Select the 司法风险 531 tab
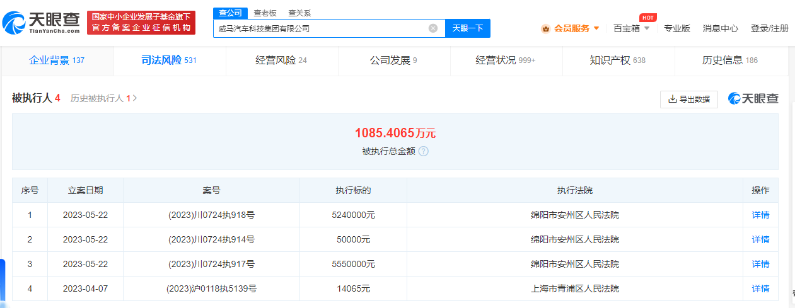 pyautogui.click(x=169, y=60)
